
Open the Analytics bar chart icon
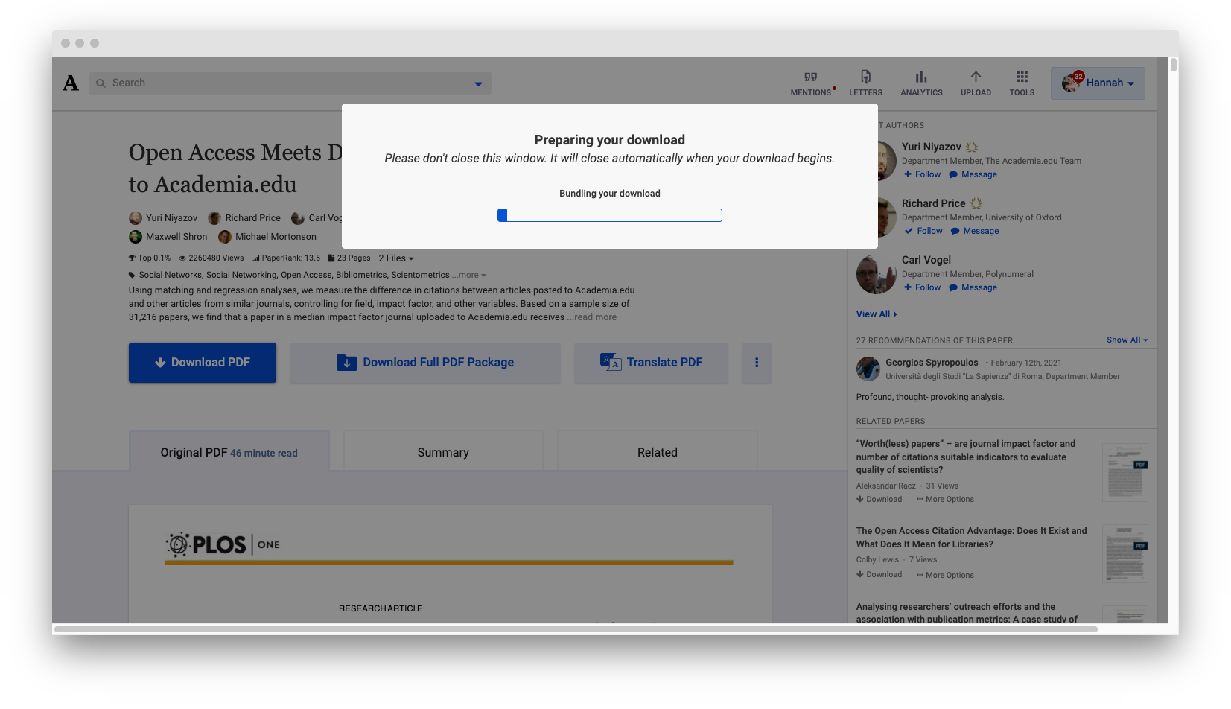click(x=921, y=77)
